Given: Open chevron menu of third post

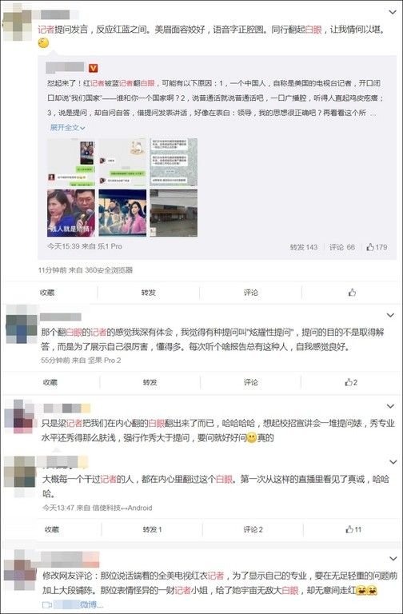Looking at the screenshot, I should pos(391,406).
